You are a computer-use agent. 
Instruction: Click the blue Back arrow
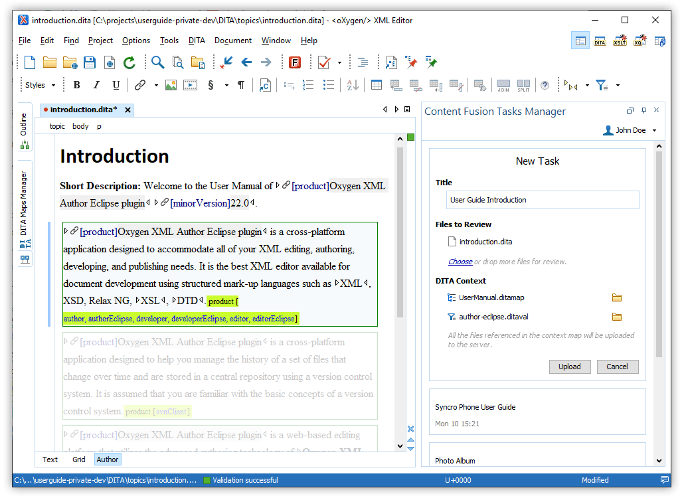pyautogui.click(x=246, y=62)
